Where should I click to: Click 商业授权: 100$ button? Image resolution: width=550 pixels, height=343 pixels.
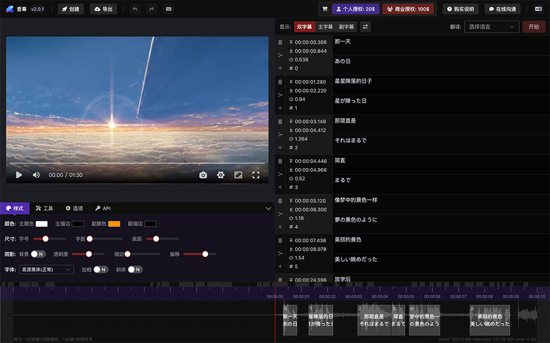pos(408,9)
